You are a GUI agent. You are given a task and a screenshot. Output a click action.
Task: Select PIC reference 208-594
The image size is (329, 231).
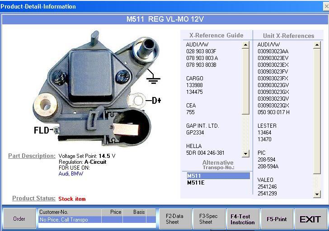[266, 160]
